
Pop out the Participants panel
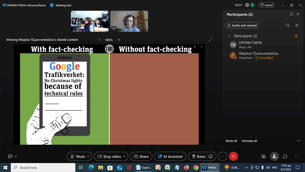(291, 14)
